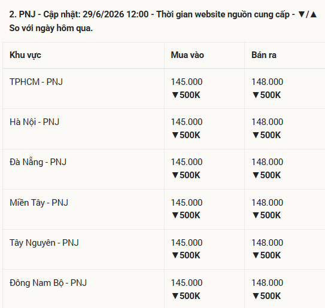Click the up triangle in the heading legend
Viewport: 325px width, 308px height.
[x=314, y=14]
